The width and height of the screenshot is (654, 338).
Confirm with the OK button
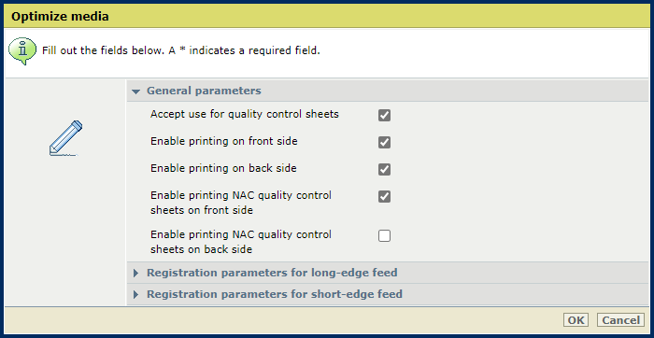click(x=576, y=320)
